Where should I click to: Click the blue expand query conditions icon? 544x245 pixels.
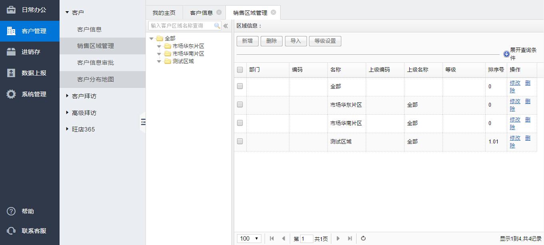(506, 54)
